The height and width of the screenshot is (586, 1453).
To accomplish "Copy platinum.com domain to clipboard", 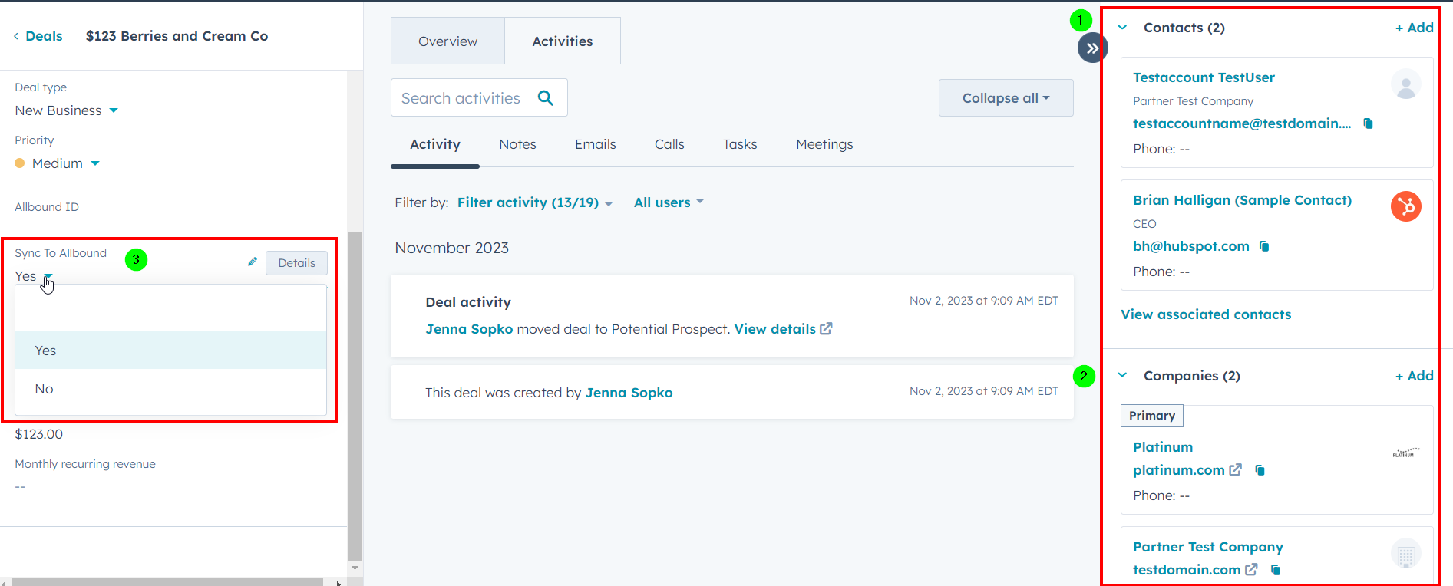I will 1260,470.
